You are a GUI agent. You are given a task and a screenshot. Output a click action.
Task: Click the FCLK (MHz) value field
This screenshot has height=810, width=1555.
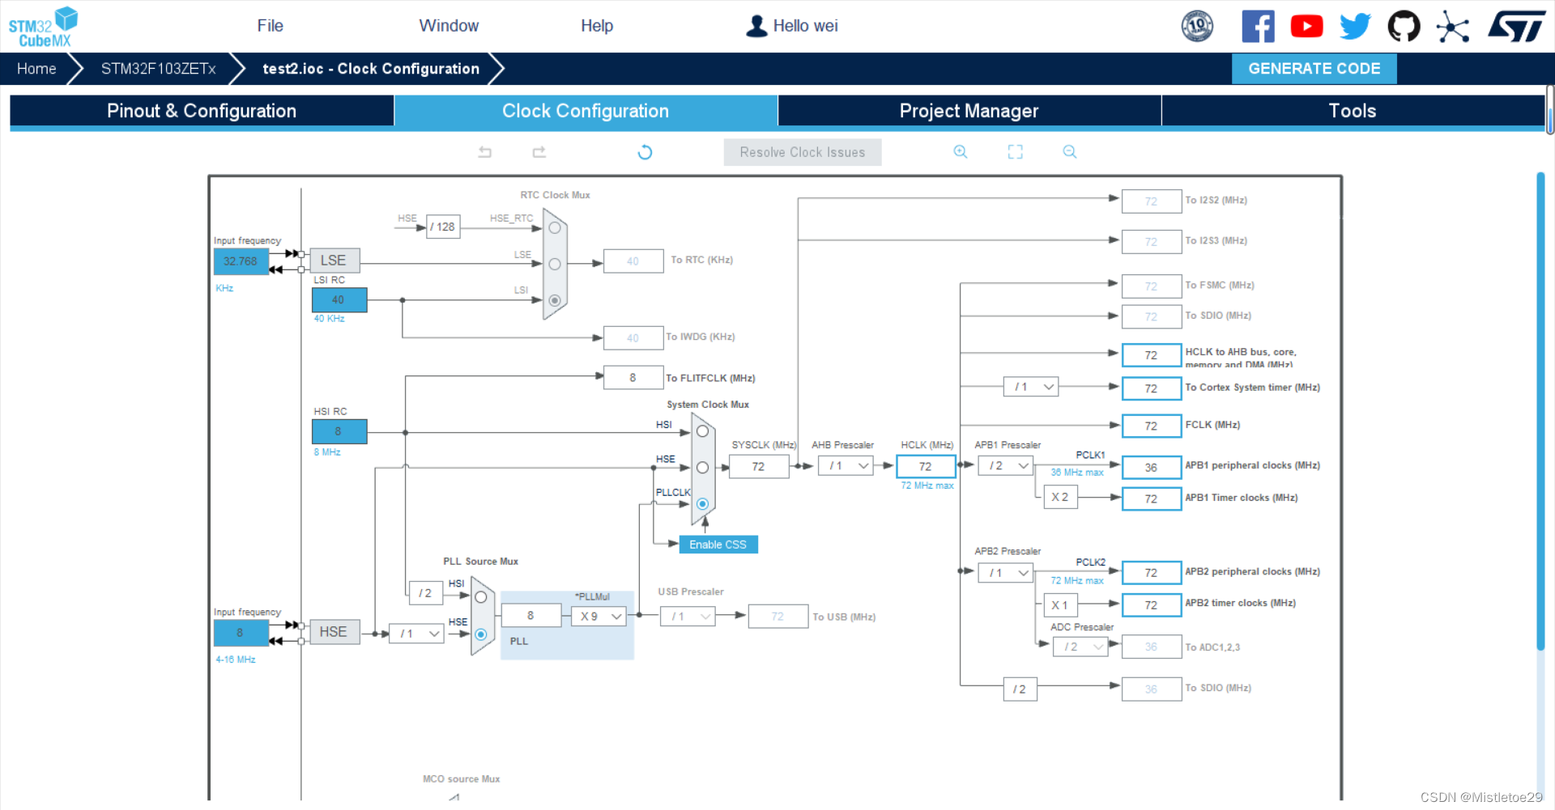pos(1152,426)
